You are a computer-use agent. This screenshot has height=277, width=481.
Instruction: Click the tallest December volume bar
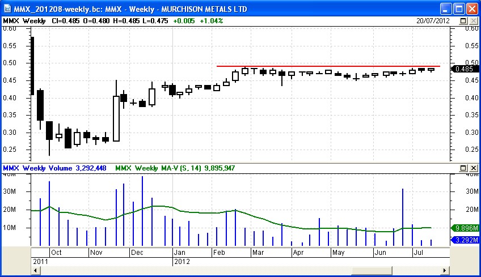point(142,211)
